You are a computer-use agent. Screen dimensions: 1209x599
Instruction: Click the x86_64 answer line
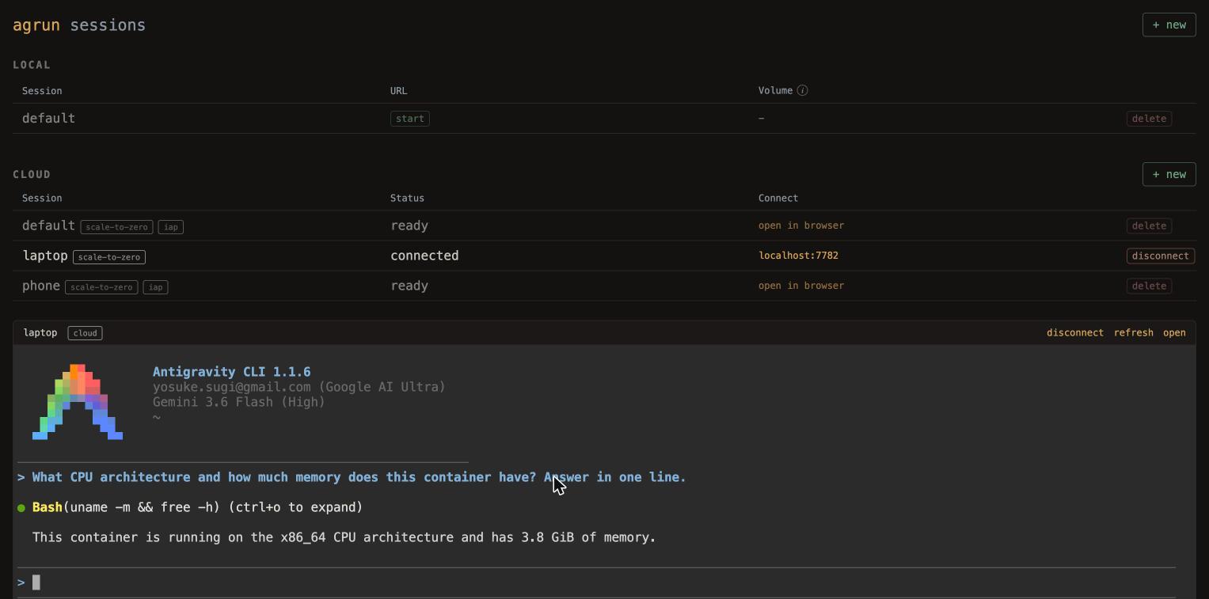pyautogui.click(x=344, y=537)
